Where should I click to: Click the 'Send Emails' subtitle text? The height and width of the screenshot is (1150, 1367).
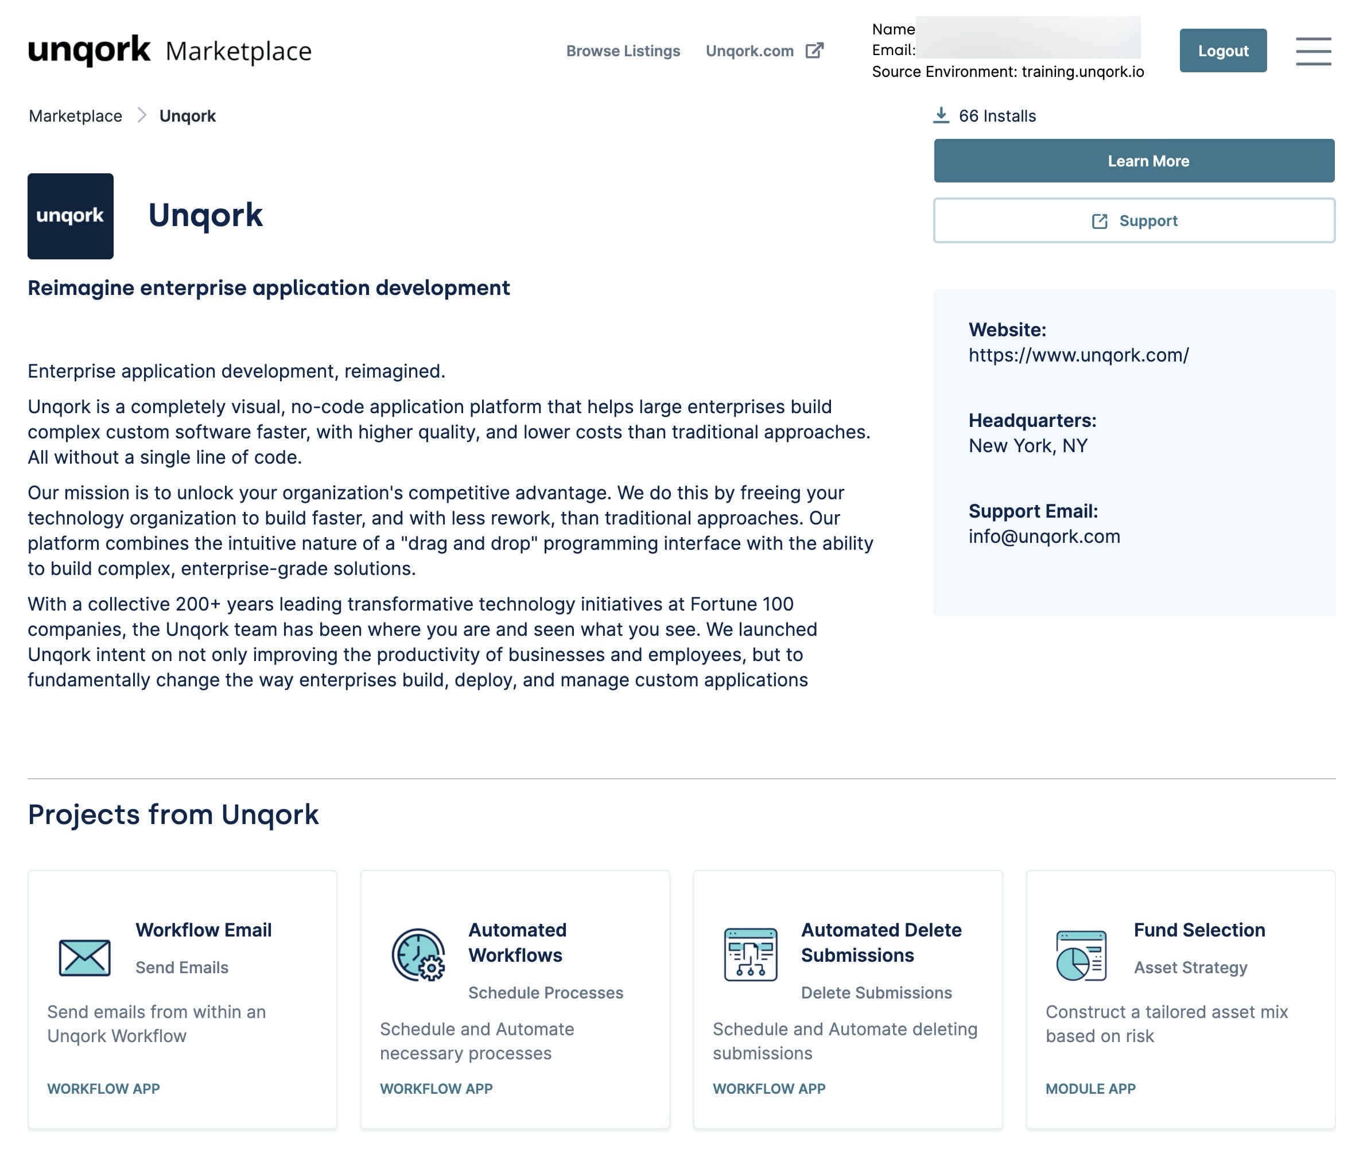(182, 968)
